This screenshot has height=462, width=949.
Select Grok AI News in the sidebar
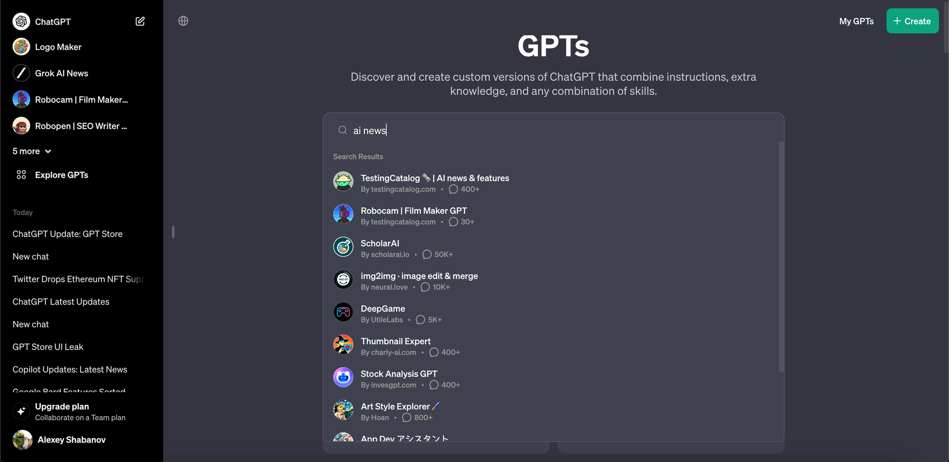click(x=61, y=73)
